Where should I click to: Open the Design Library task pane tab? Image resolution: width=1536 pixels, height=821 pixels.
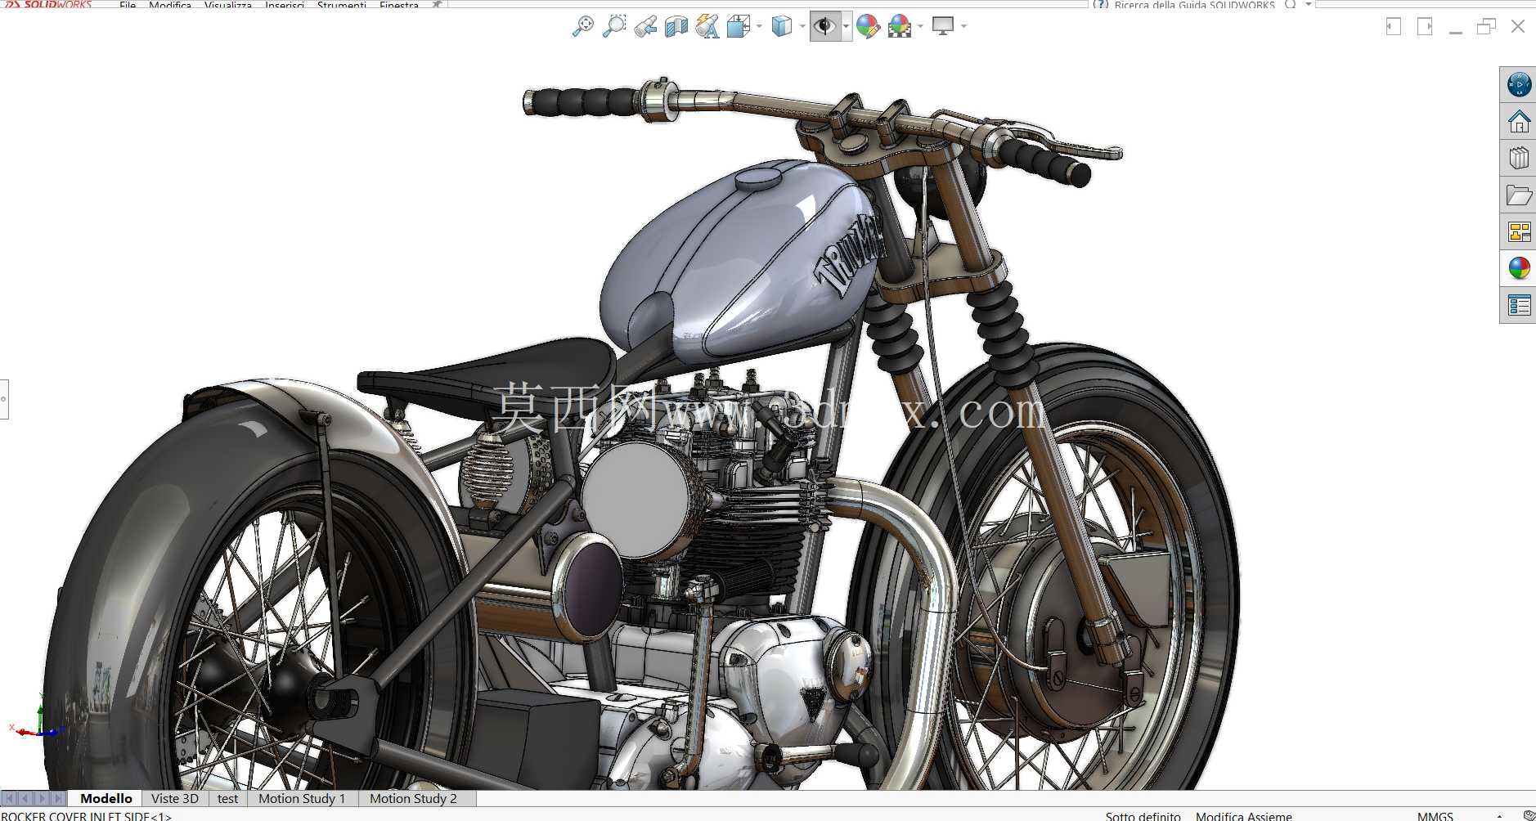coord(1519,158)
